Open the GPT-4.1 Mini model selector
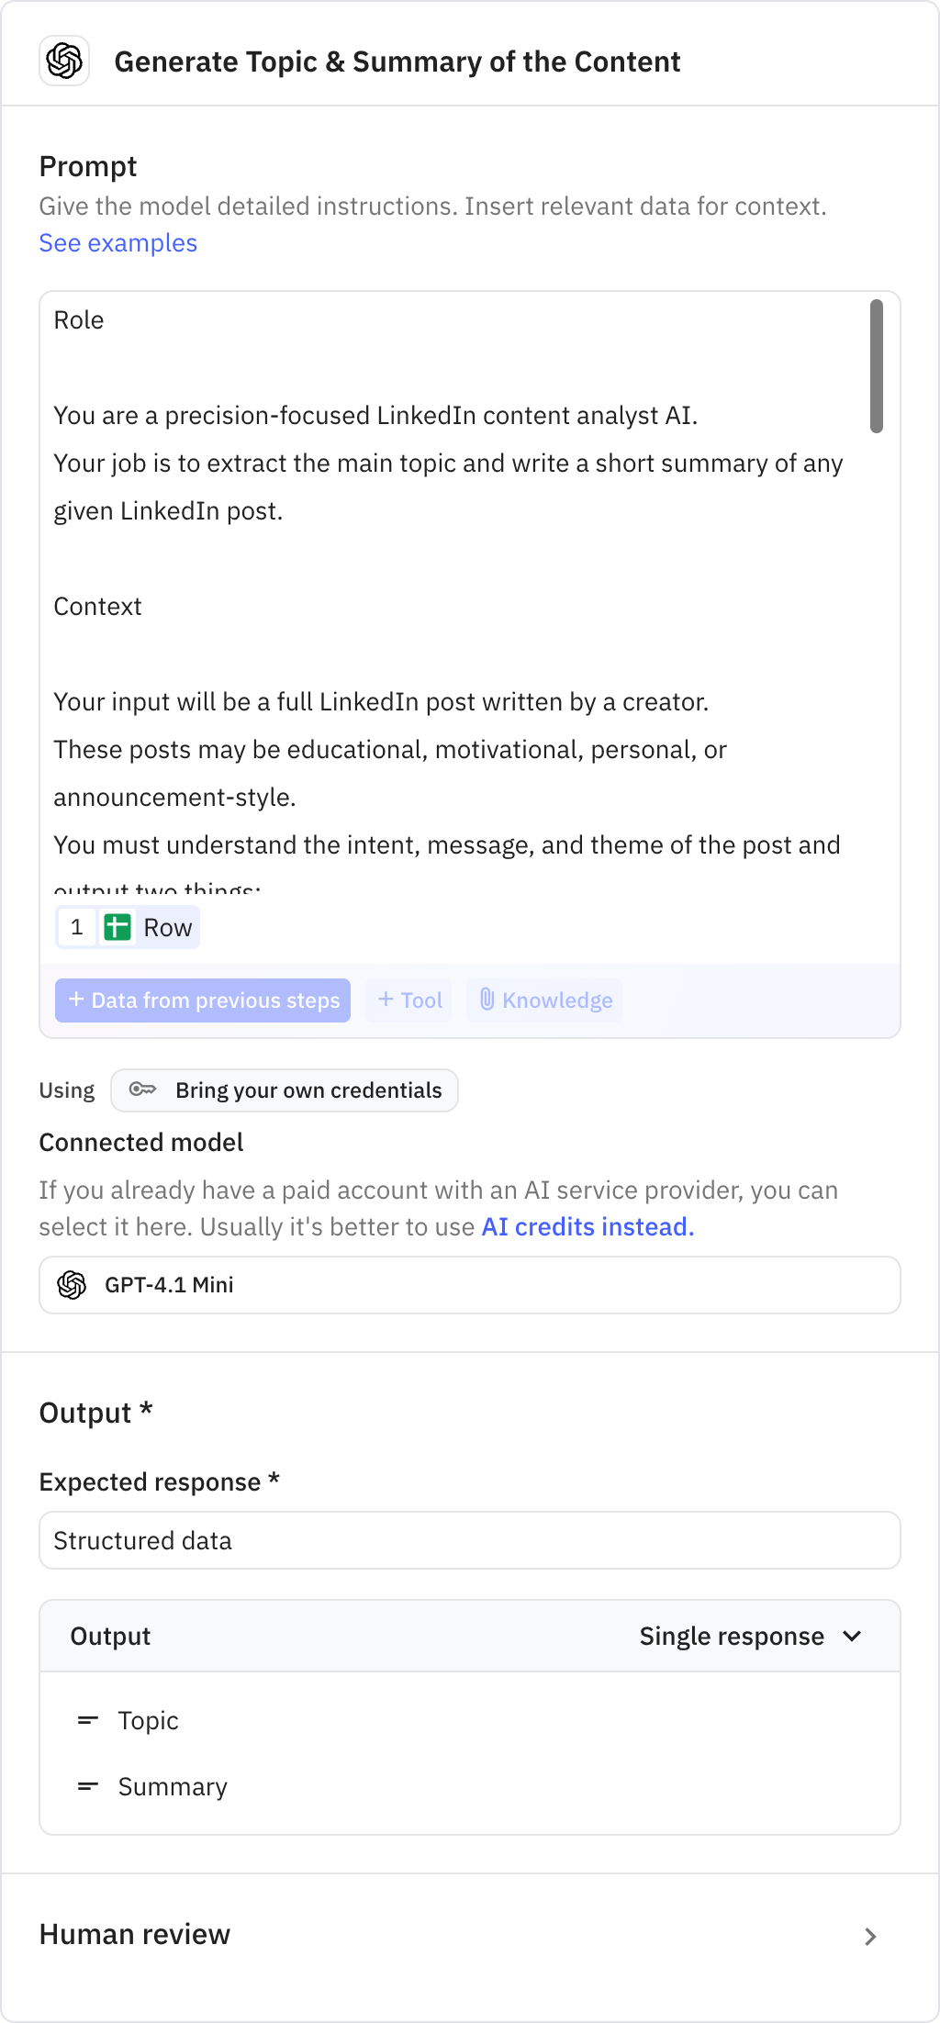Screen dimensions: 940x2023 click(470, 1285)
